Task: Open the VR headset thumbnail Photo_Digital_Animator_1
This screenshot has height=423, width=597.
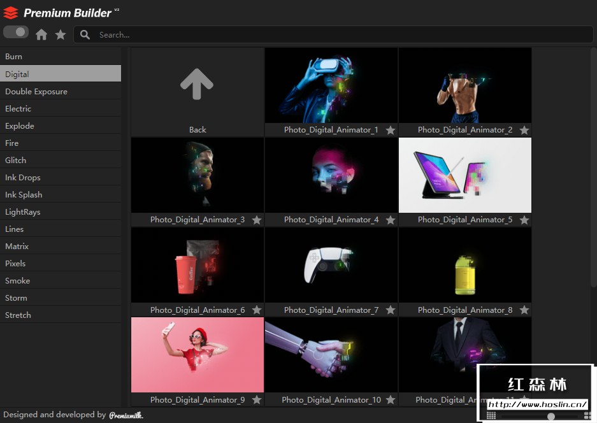Action: pos(331,85)
